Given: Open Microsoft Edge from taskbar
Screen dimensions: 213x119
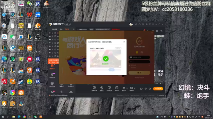Looking at the screenshot, I should click(19, 117).
